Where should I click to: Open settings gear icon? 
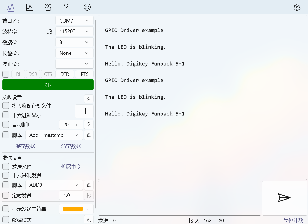pos(297,7)
